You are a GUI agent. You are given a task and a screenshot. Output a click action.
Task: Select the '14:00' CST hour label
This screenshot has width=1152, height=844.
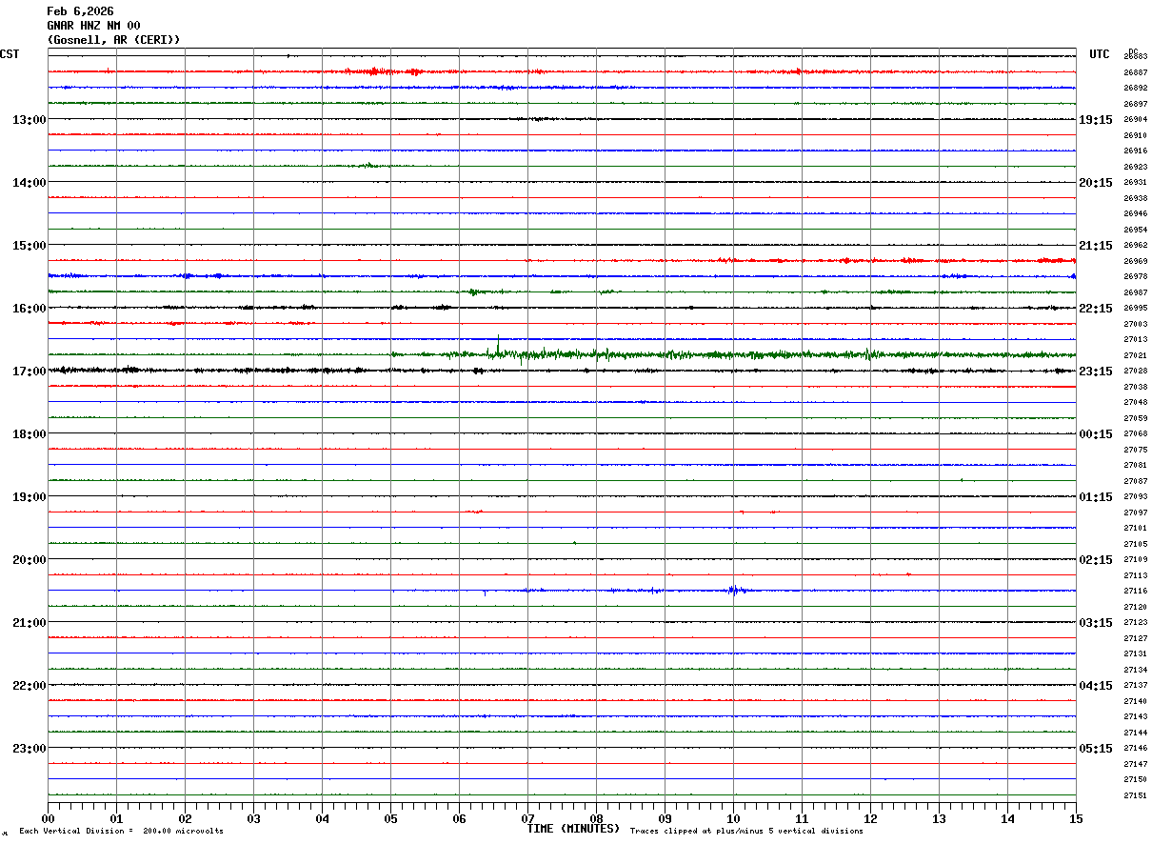coord(29,183)
